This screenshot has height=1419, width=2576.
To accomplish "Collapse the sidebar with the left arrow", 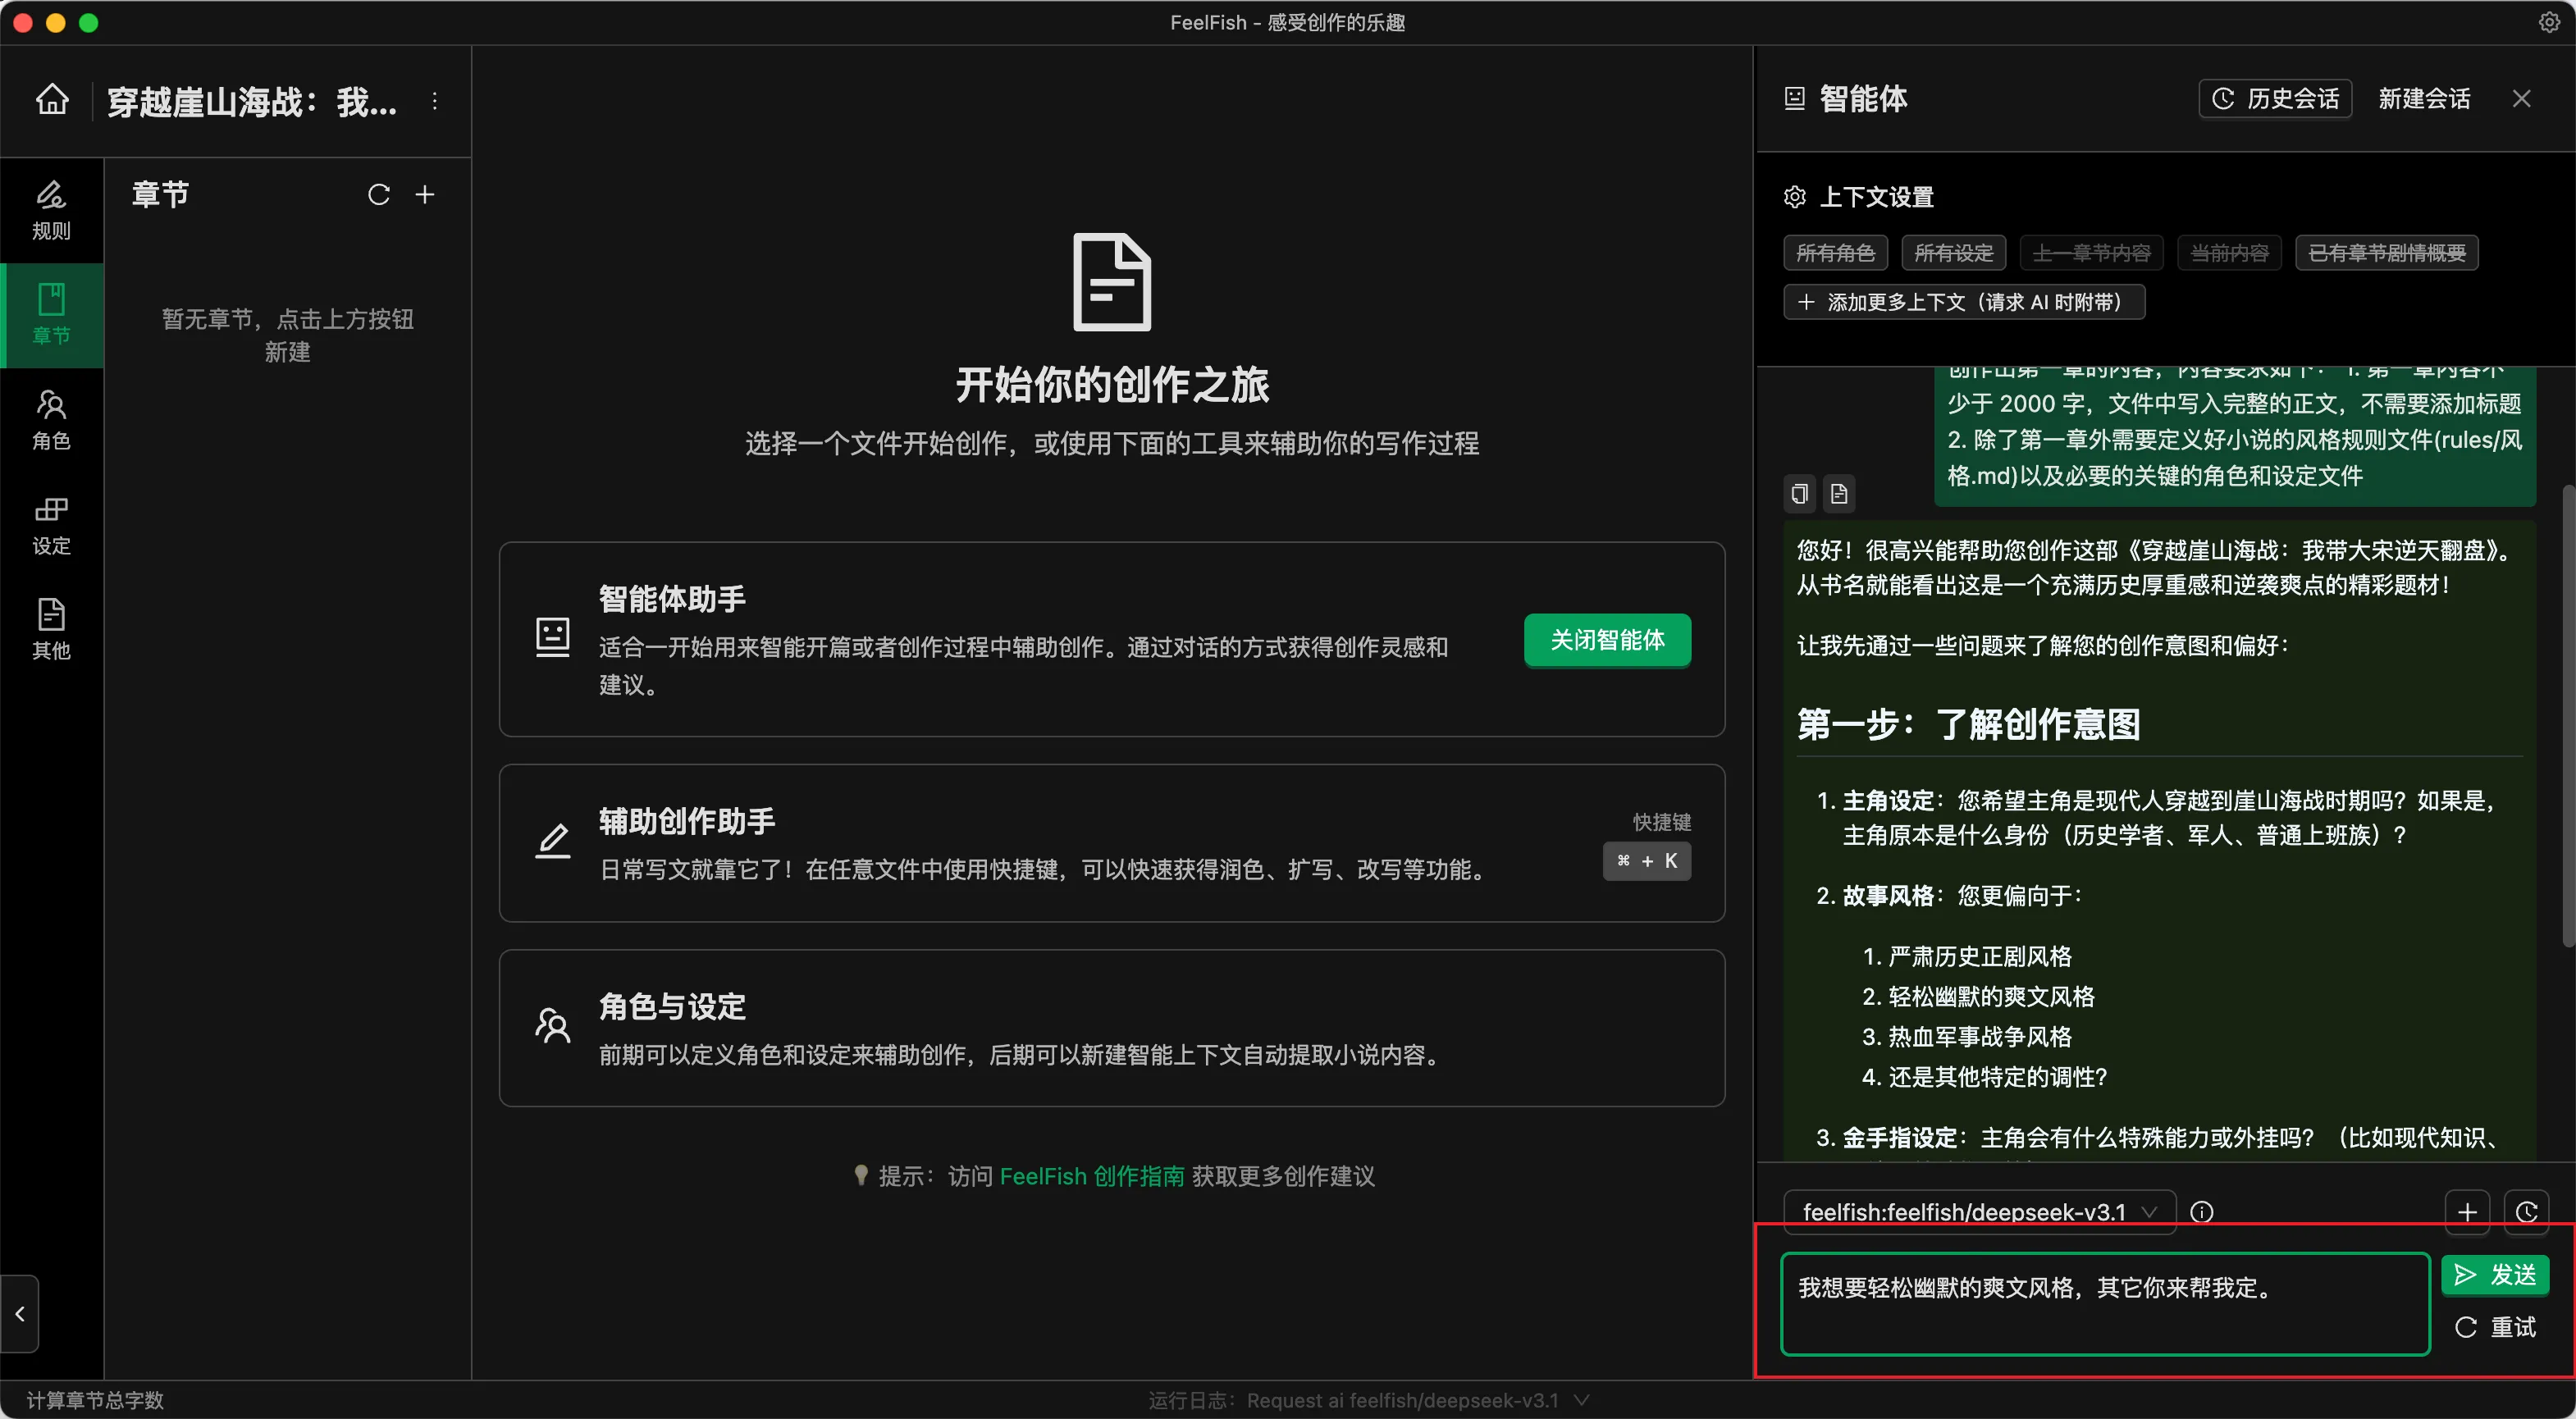I will [x=20, y=1314].
